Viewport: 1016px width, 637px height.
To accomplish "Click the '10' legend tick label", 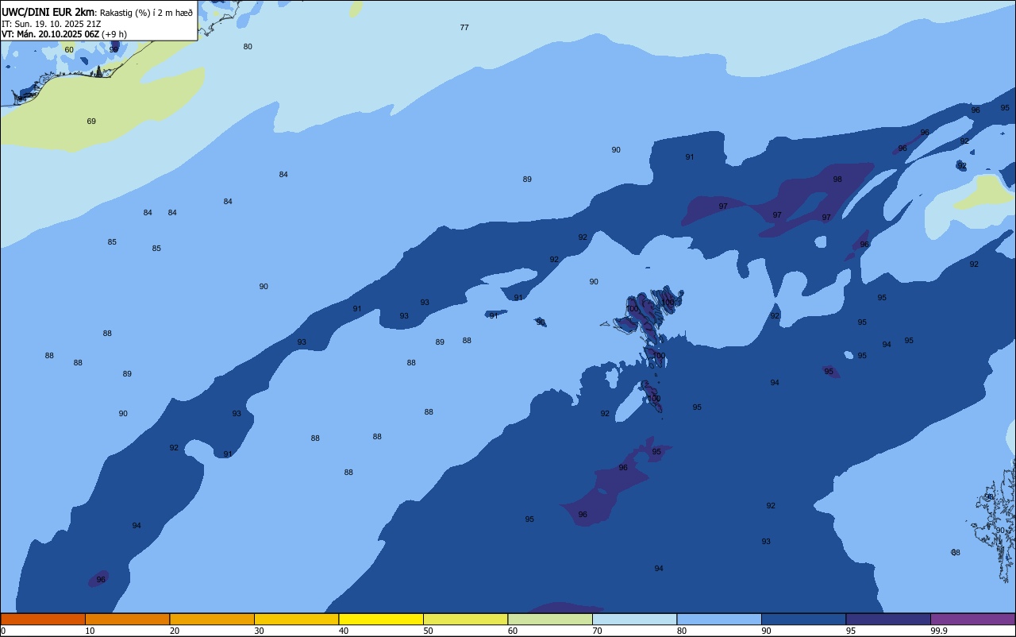I will [90, 631].
